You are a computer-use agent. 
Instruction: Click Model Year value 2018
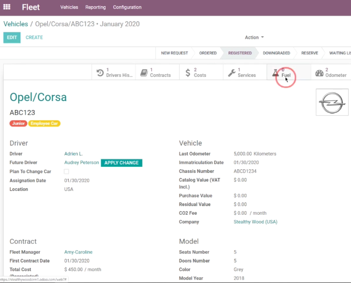coord(239,278)
